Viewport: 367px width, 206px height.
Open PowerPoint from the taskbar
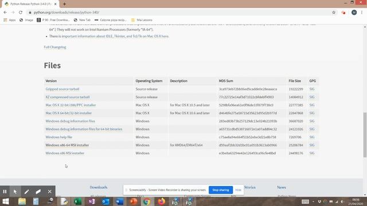pos(134,201)
